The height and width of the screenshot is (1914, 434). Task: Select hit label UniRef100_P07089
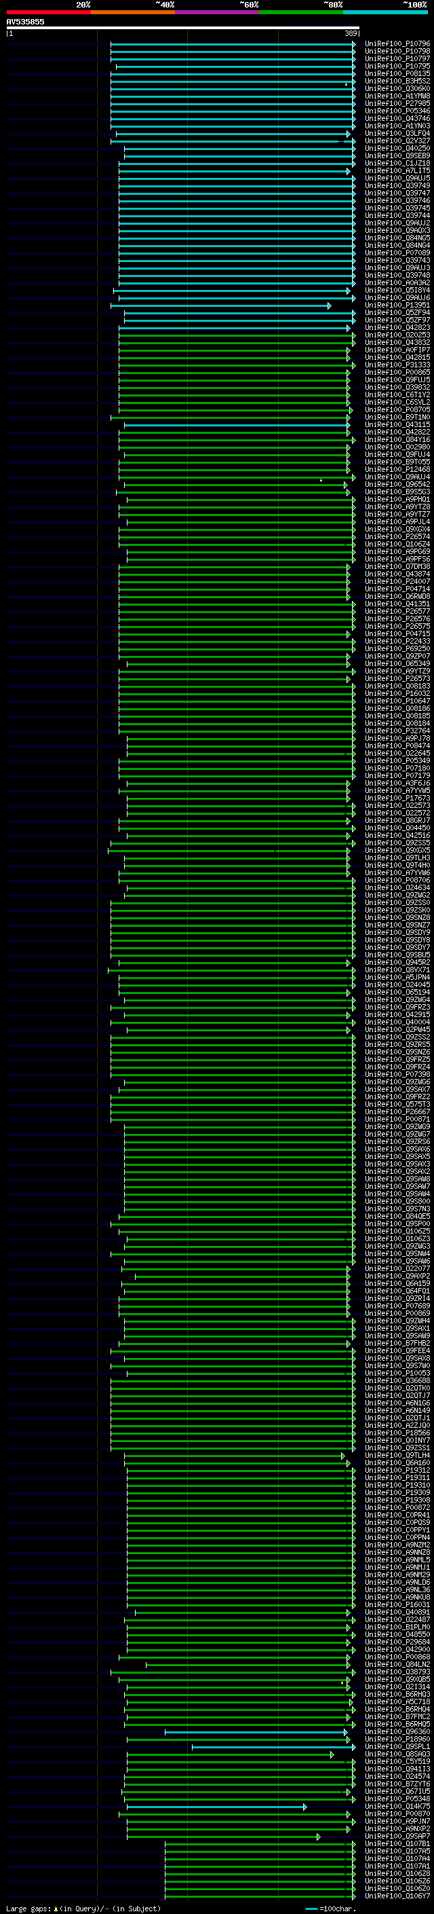tap(397, 253)
